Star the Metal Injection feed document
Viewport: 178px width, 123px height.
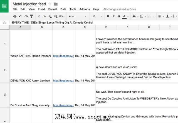[x=50, y=4]
